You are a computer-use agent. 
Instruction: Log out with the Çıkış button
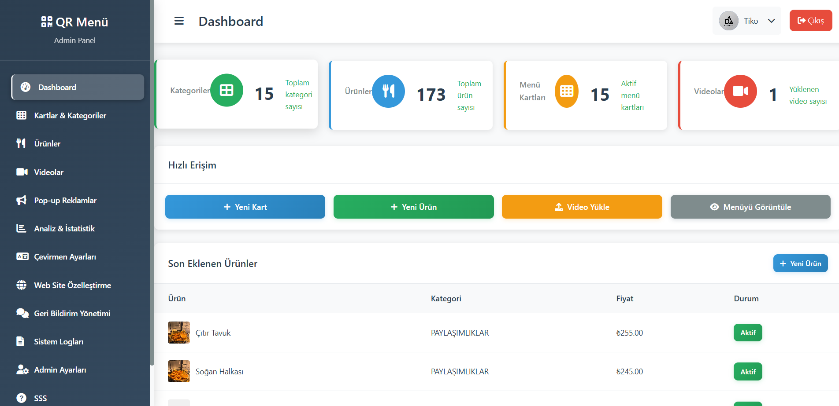point(810,21)
